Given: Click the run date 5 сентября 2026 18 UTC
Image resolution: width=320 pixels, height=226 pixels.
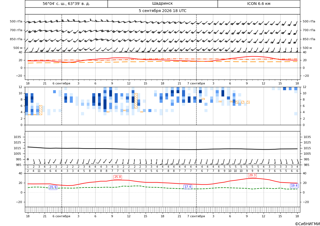Looking at the screenshot, I should coord(162,11).
